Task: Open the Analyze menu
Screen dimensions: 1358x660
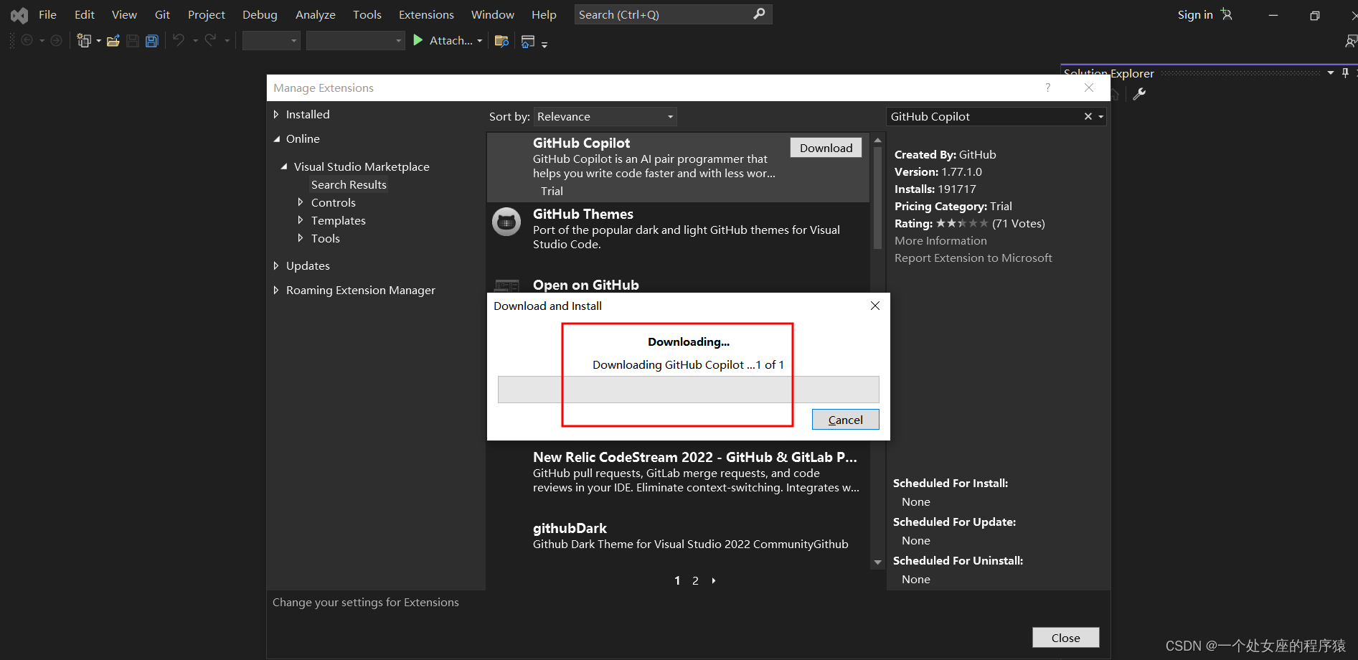Action: [316, 14]
